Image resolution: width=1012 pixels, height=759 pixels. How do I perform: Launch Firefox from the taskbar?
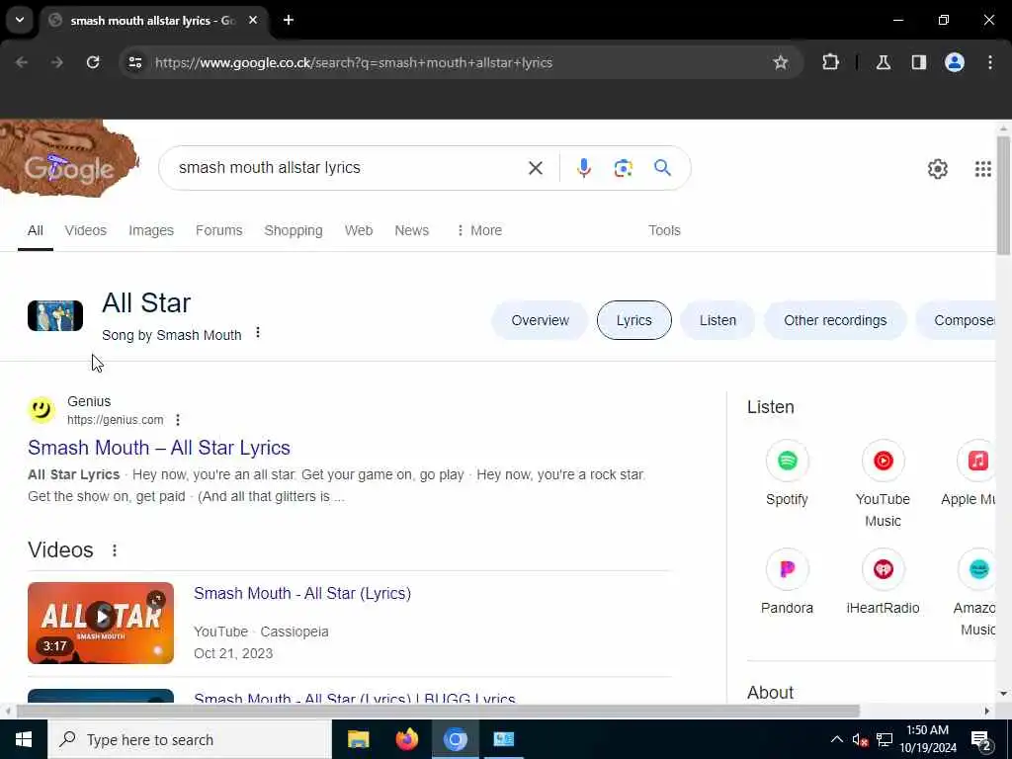tap(406, 739)
